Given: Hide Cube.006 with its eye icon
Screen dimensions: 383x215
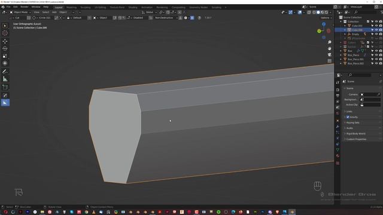Looking at the screenshot, I should [376, 30].
